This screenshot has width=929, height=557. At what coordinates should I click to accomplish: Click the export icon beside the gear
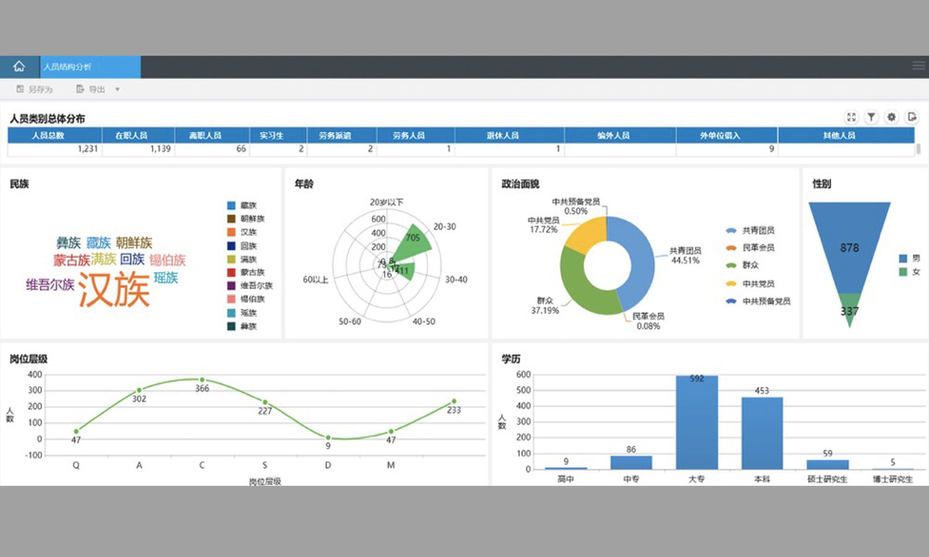912,117
